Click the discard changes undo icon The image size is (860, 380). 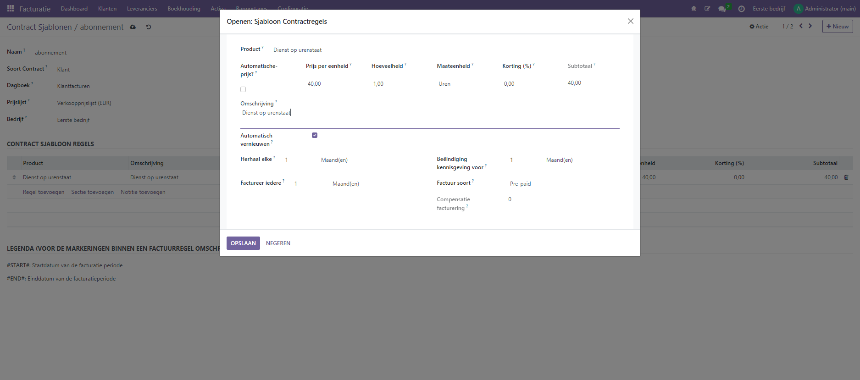(x=149, y=27)
